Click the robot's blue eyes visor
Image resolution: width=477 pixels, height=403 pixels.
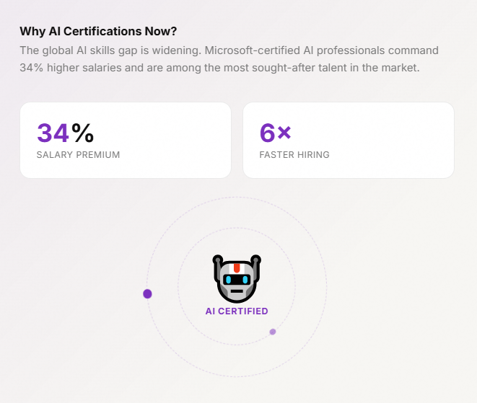coord(237,280)
